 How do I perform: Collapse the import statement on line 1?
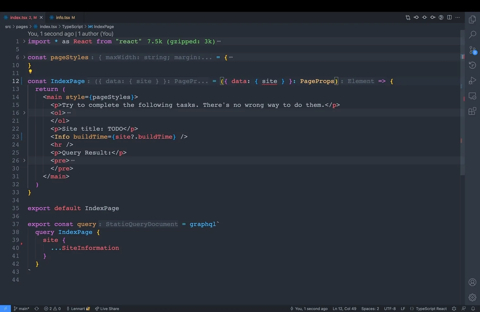pyautogui.click(x=24, y=41)
